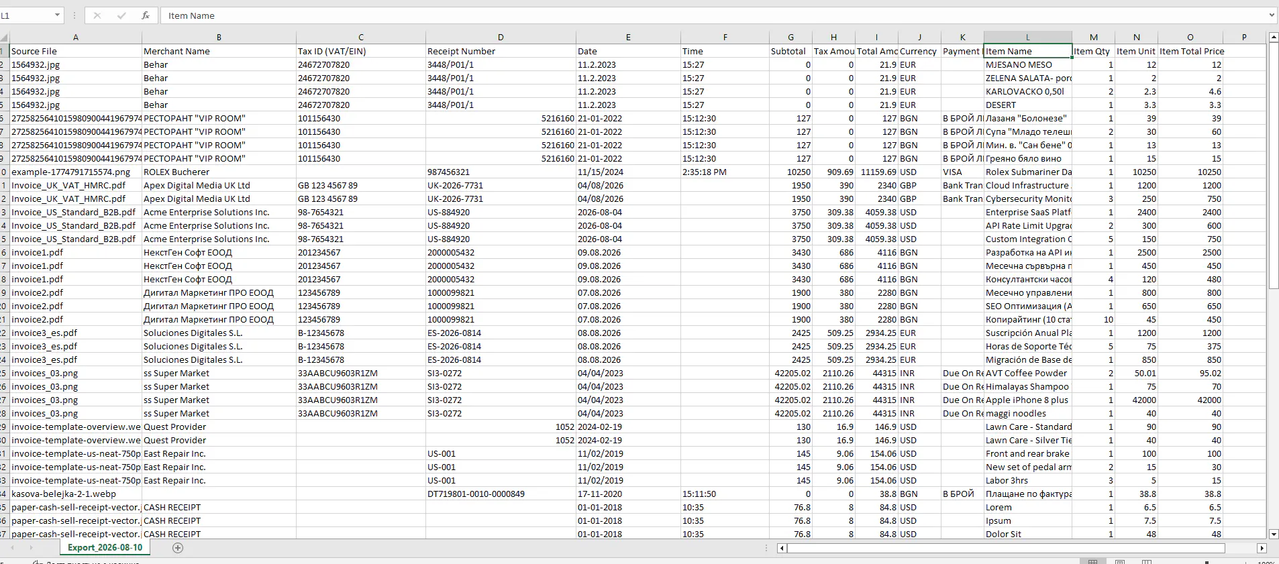Click cell 'DESERT' in Item Name column
The width and height of the screenshot is (1279, 564).
coord(1028,105)
